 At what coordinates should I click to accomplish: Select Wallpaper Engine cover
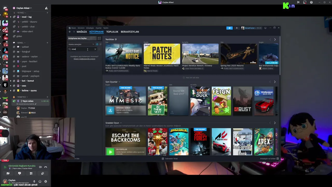coord(264,101)
